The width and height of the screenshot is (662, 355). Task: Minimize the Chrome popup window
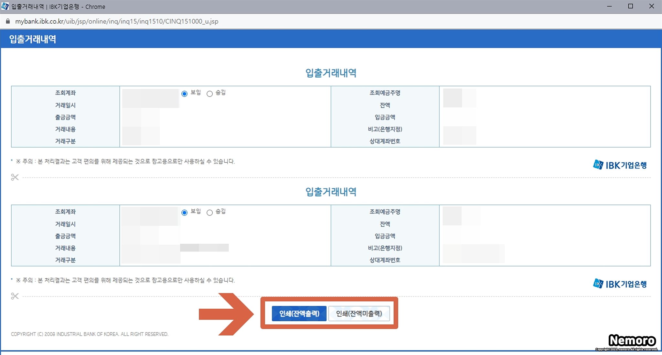point(609,6)
